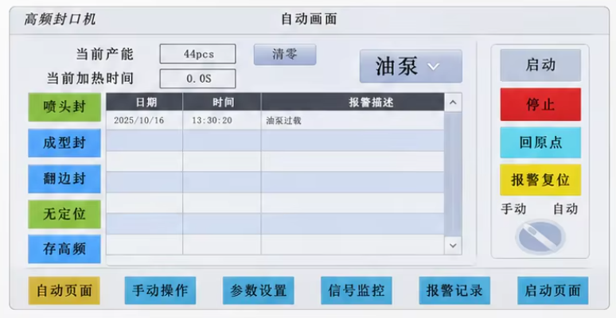Viewport: 616px width, 318px height.
Task: View the 报警记录 page
Action: pos(454,290)
